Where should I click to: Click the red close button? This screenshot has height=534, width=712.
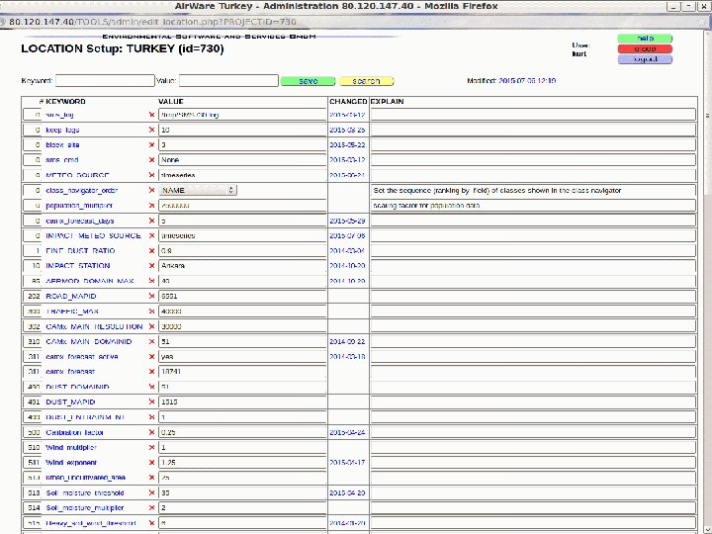coord(645,49)
